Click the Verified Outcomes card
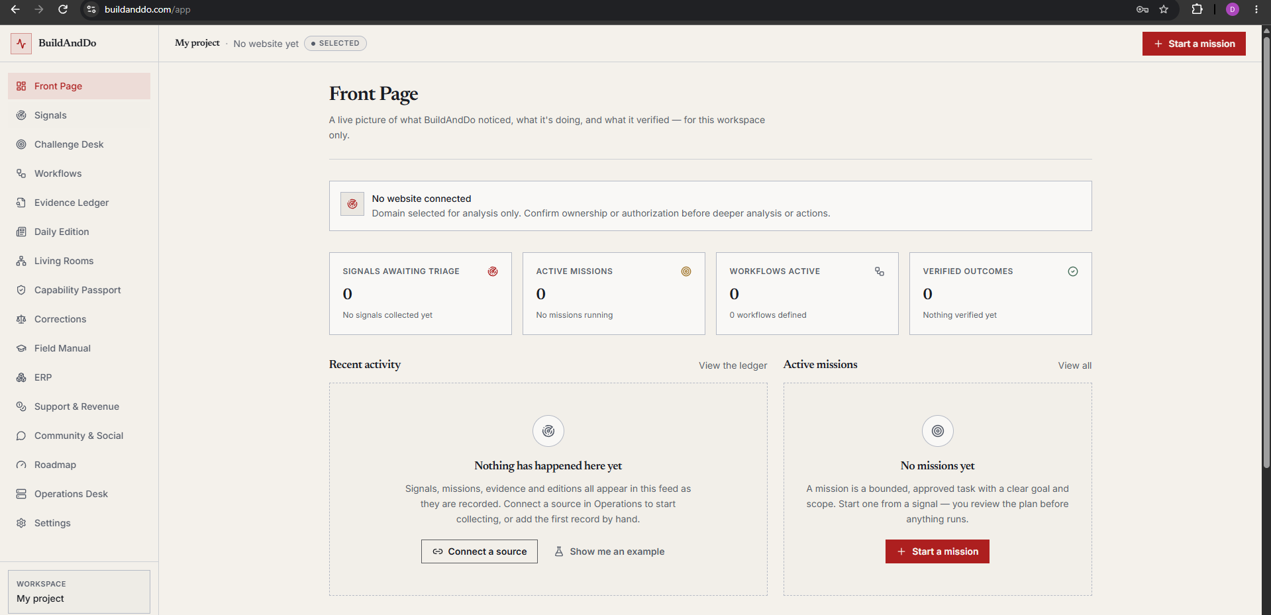 [x=1001, y=293]
